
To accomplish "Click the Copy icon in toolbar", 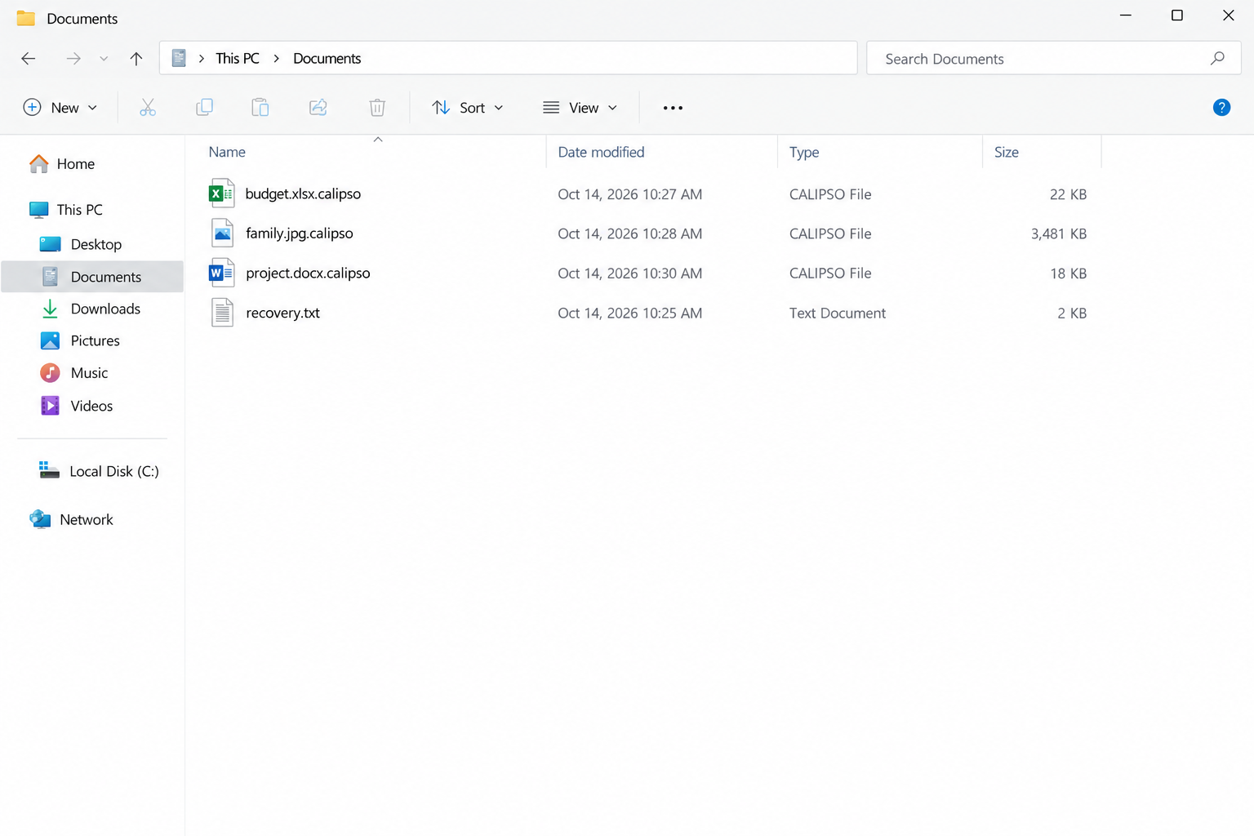I will click(204, 108).
